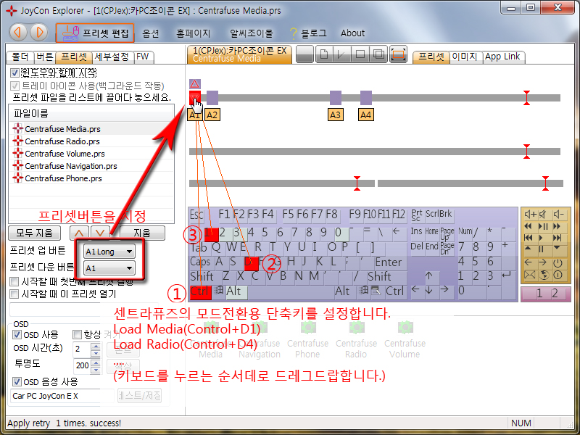
Task: Click the forward navigation arrow button
Action: (39, 33)
